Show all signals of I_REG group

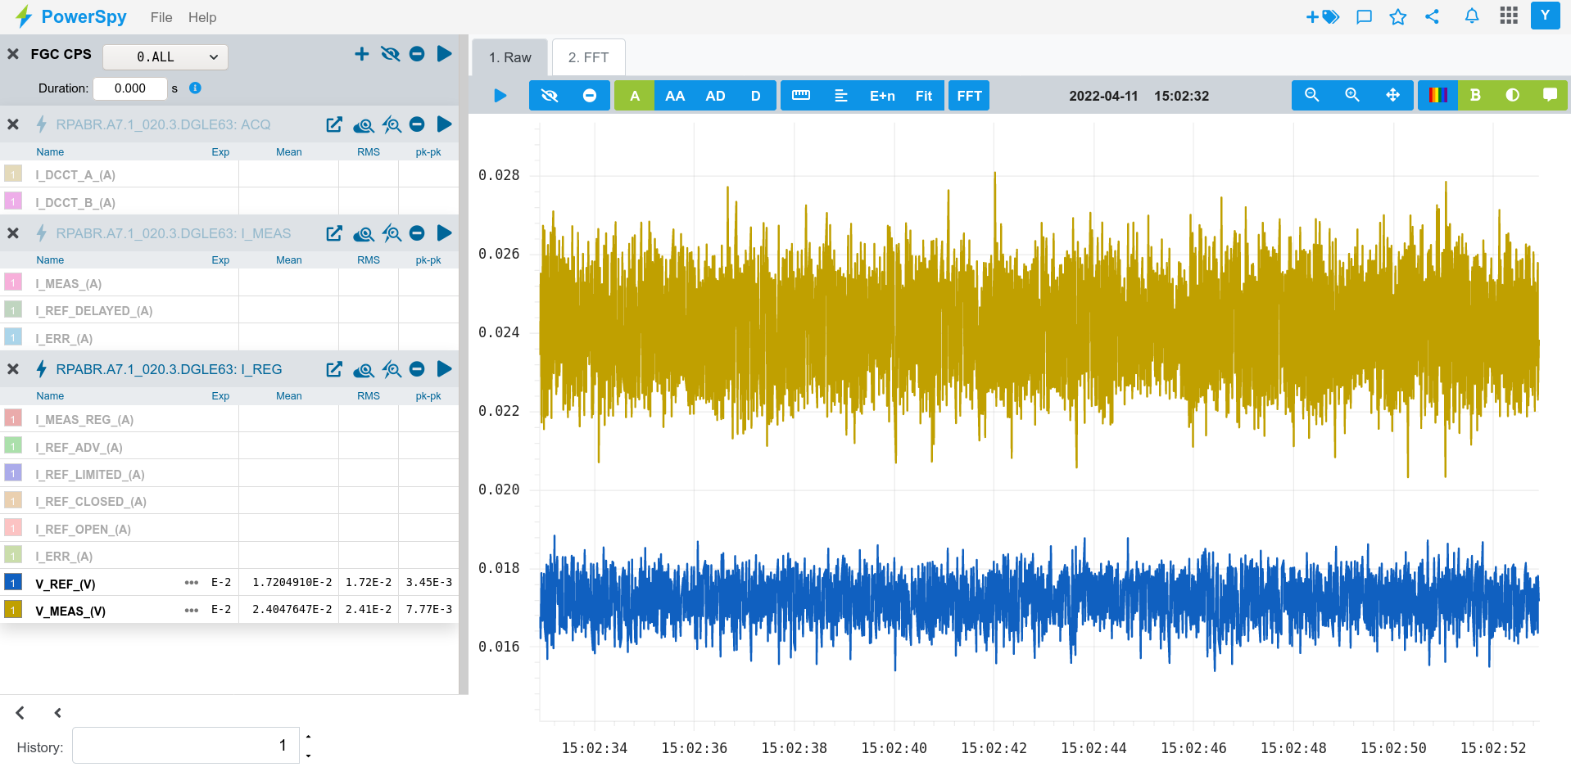point(364,369)
